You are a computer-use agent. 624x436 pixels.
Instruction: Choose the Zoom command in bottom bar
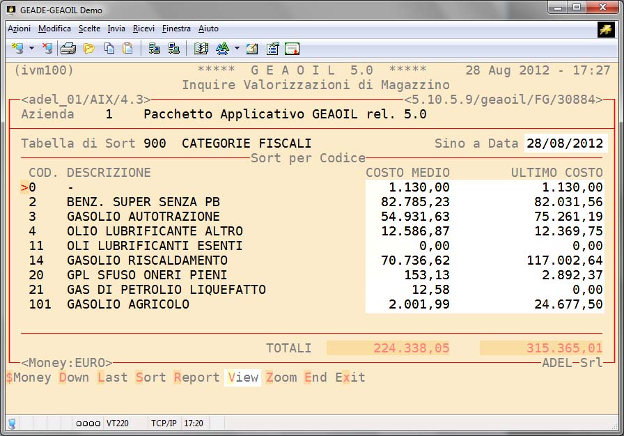tap(281, 377)
